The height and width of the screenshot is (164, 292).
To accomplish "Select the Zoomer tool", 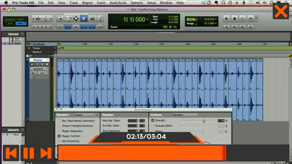I will [60, 18].
